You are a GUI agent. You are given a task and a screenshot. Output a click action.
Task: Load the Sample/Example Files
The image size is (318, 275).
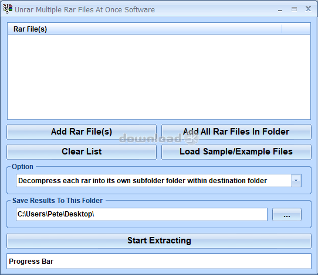[x=236, y=152]
